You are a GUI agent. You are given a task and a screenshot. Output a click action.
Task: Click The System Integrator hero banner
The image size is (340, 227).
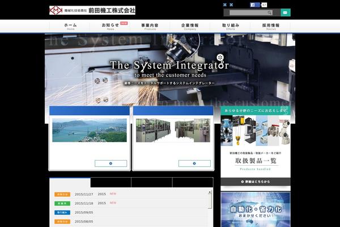click(170, 69)
